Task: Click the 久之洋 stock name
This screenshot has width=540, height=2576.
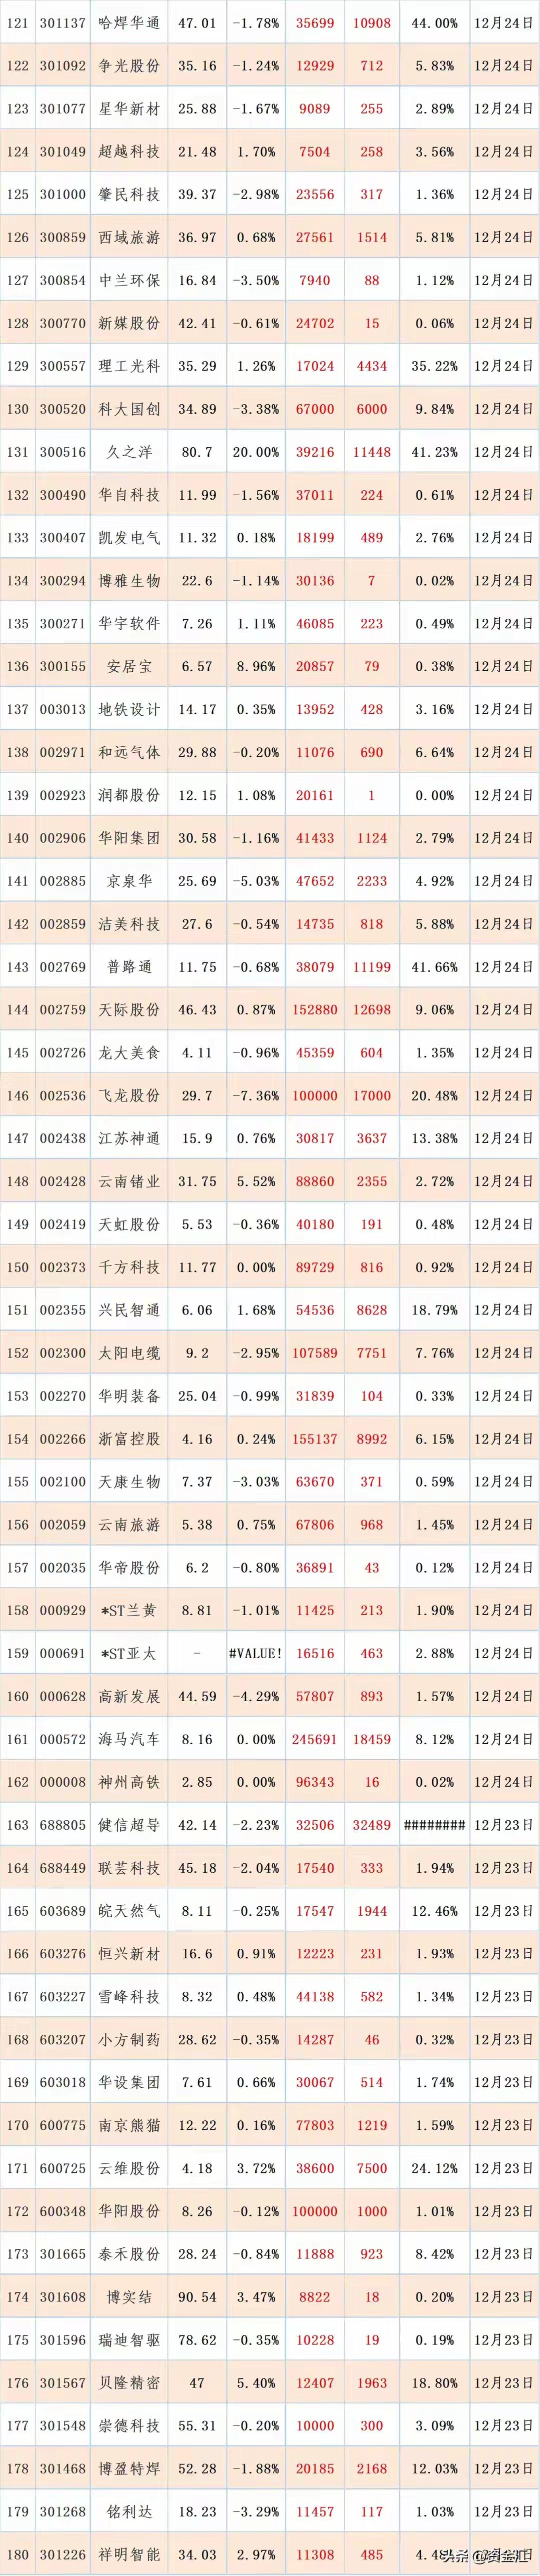Action: 129,452
